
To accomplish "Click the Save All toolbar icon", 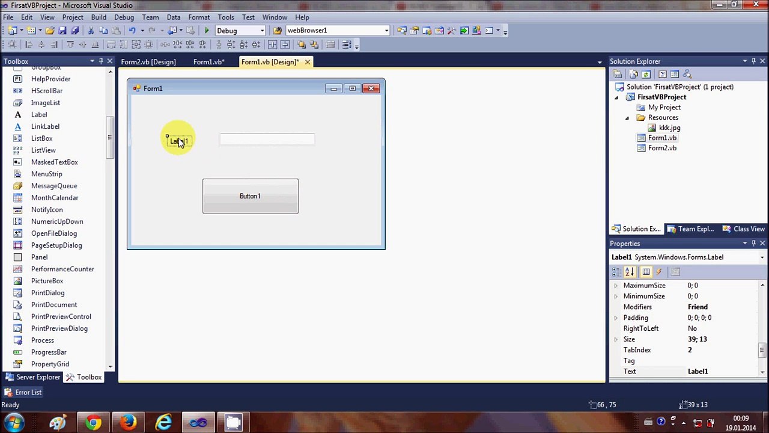I will tap(74, 31).
